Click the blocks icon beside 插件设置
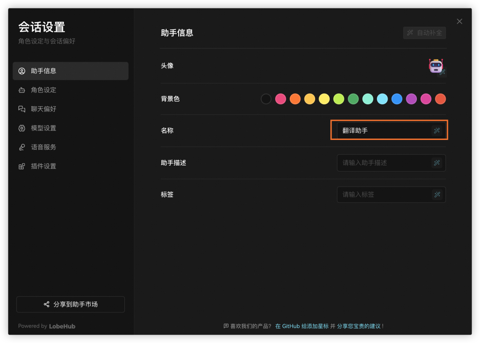Viewport: 480px width, 343px height. click(22, 166)
